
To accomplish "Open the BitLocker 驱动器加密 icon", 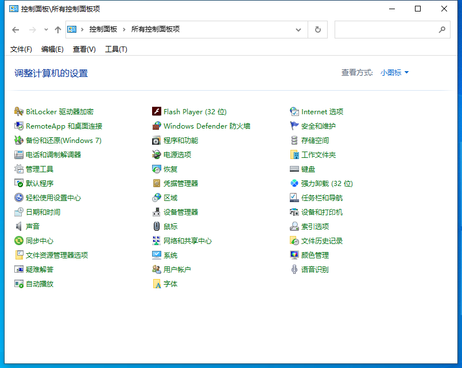I will point(19,112).
